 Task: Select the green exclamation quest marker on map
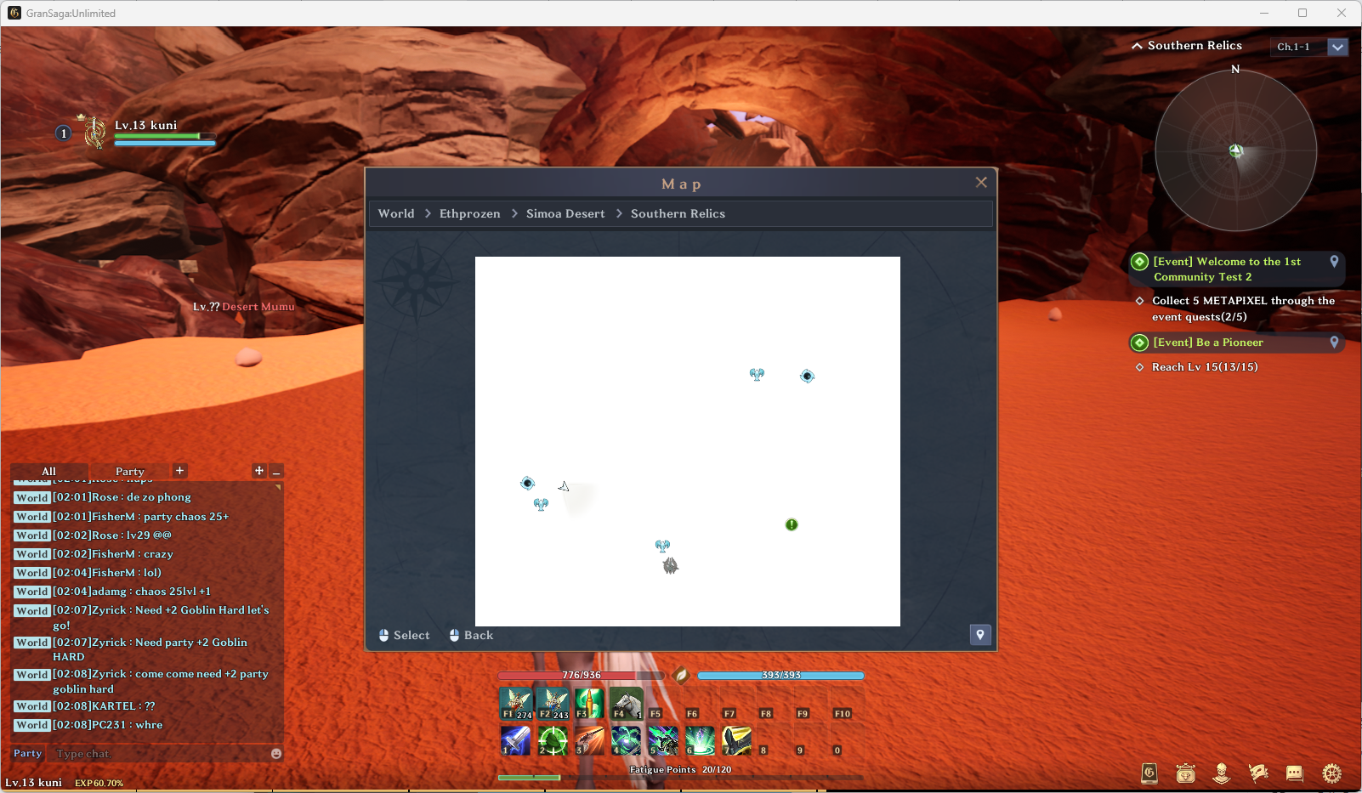click(x=792, y=524)
